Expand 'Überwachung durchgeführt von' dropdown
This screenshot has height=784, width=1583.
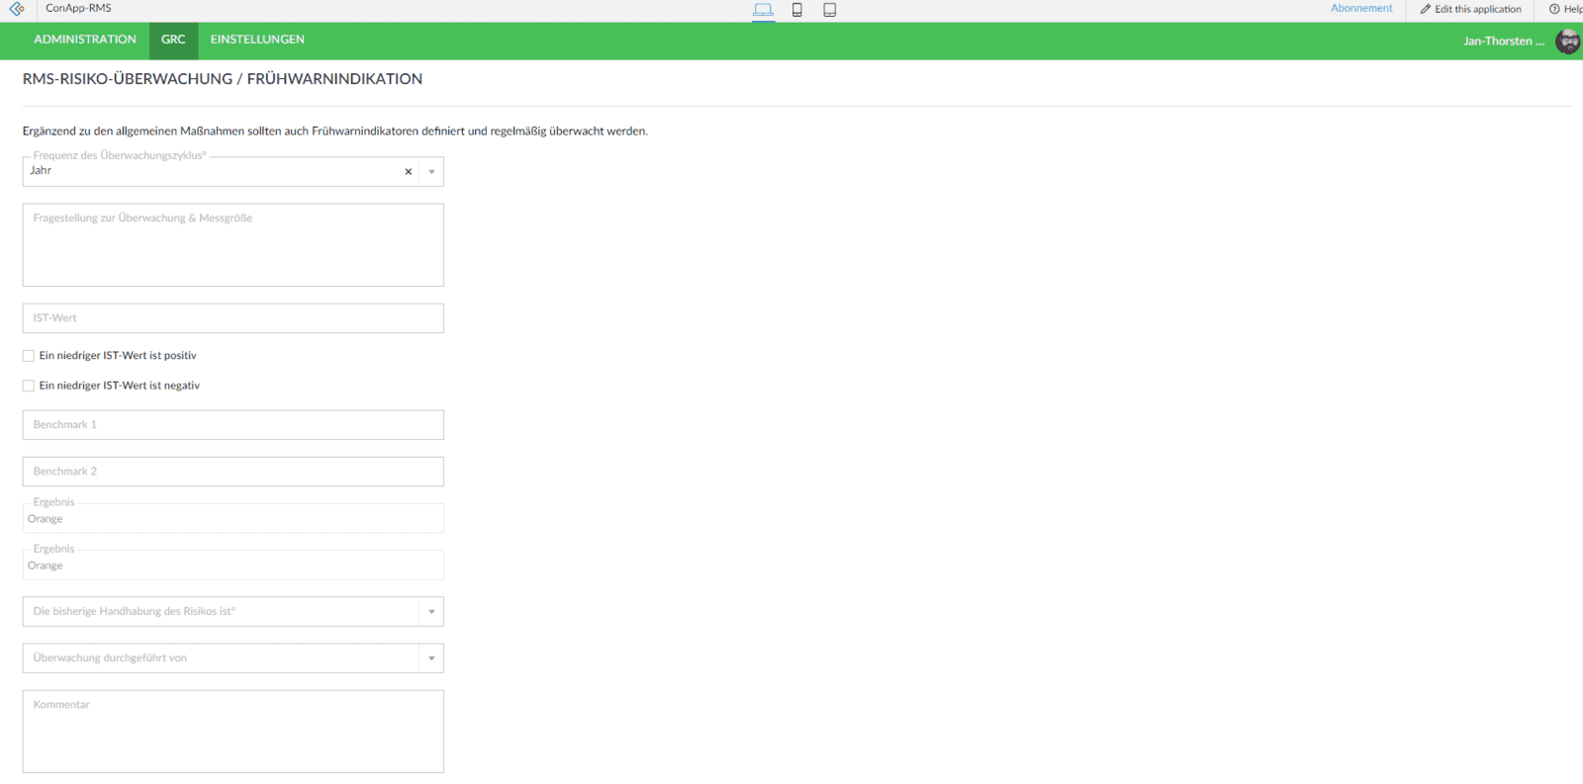[431, 658]
